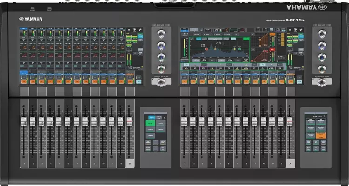Tap the keyboard icon beside the left screen's meter icon
The image size is (349, 186).
(x=129, y=30)
